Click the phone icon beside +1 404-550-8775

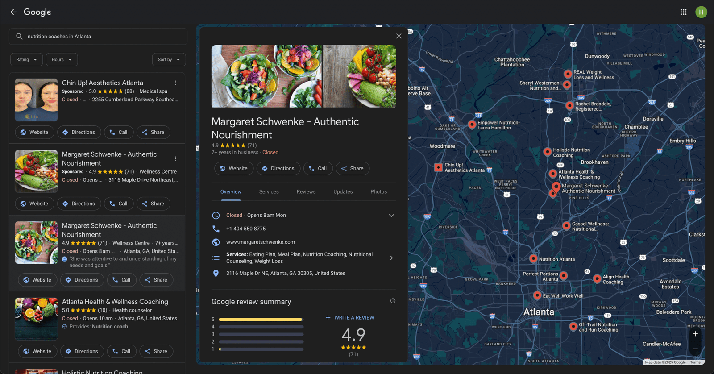(216, 229)
